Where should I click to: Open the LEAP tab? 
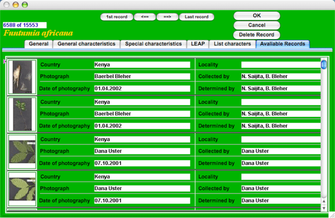[x=198, y=44]
